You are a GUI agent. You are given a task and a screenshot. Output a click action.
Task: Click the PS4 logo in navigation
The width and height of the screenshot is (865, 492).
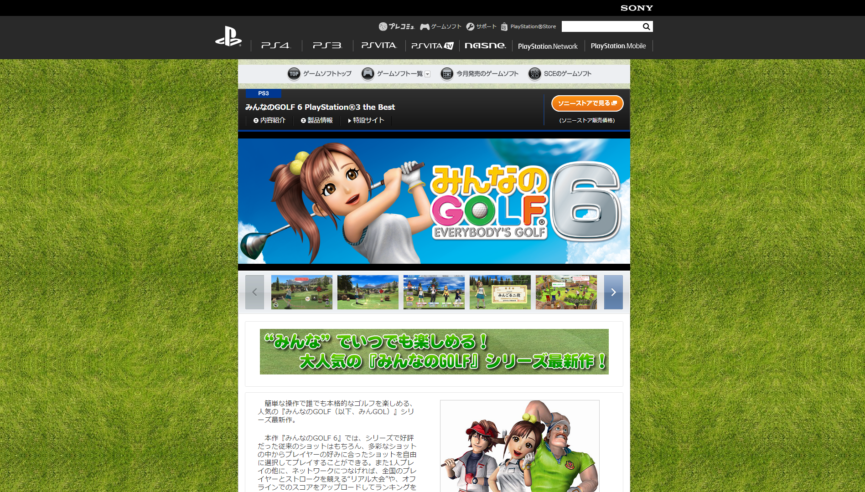(275, 46)
